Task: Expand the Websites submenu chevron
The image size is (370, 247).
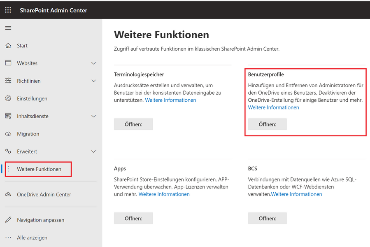Action: tap(94, 63)
